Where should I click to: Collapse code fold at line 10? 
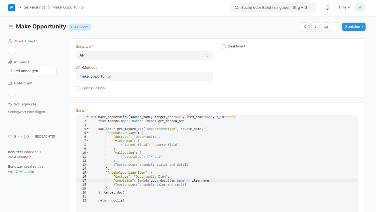(88, 153)
